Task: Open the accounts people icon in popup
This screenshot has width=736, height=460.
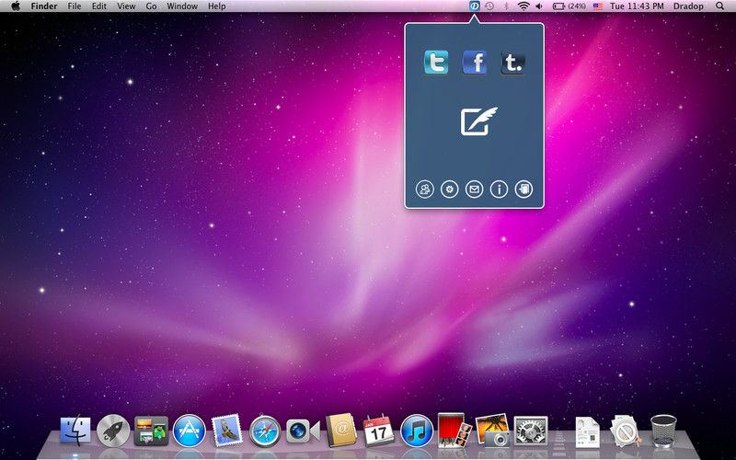Action: click(x=425, y=190)
